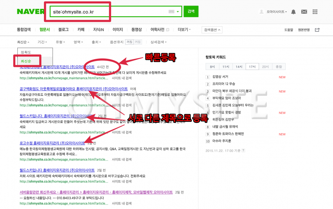This screenshot has width=333, height=209.
Task: Expand the 검색옵션 panel
Action: coord(212,30)
